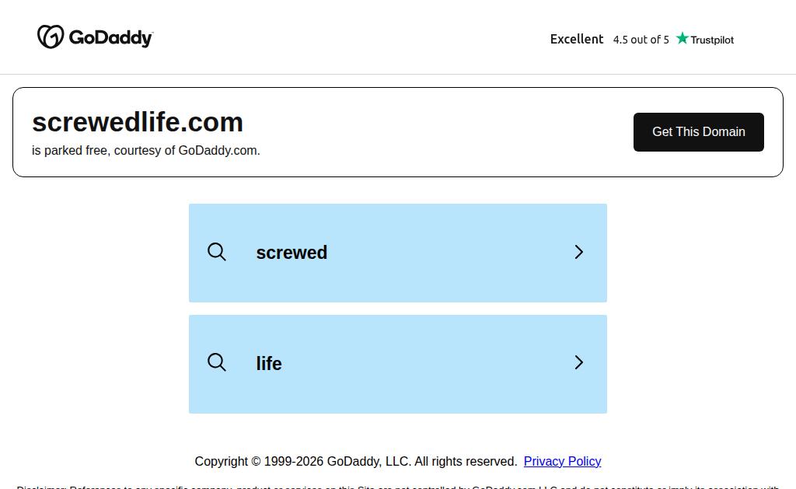This screenshot has height=489, width=796.
Task: Select the screwedlife.com domain heading
Action: click(x=138, y=122)
